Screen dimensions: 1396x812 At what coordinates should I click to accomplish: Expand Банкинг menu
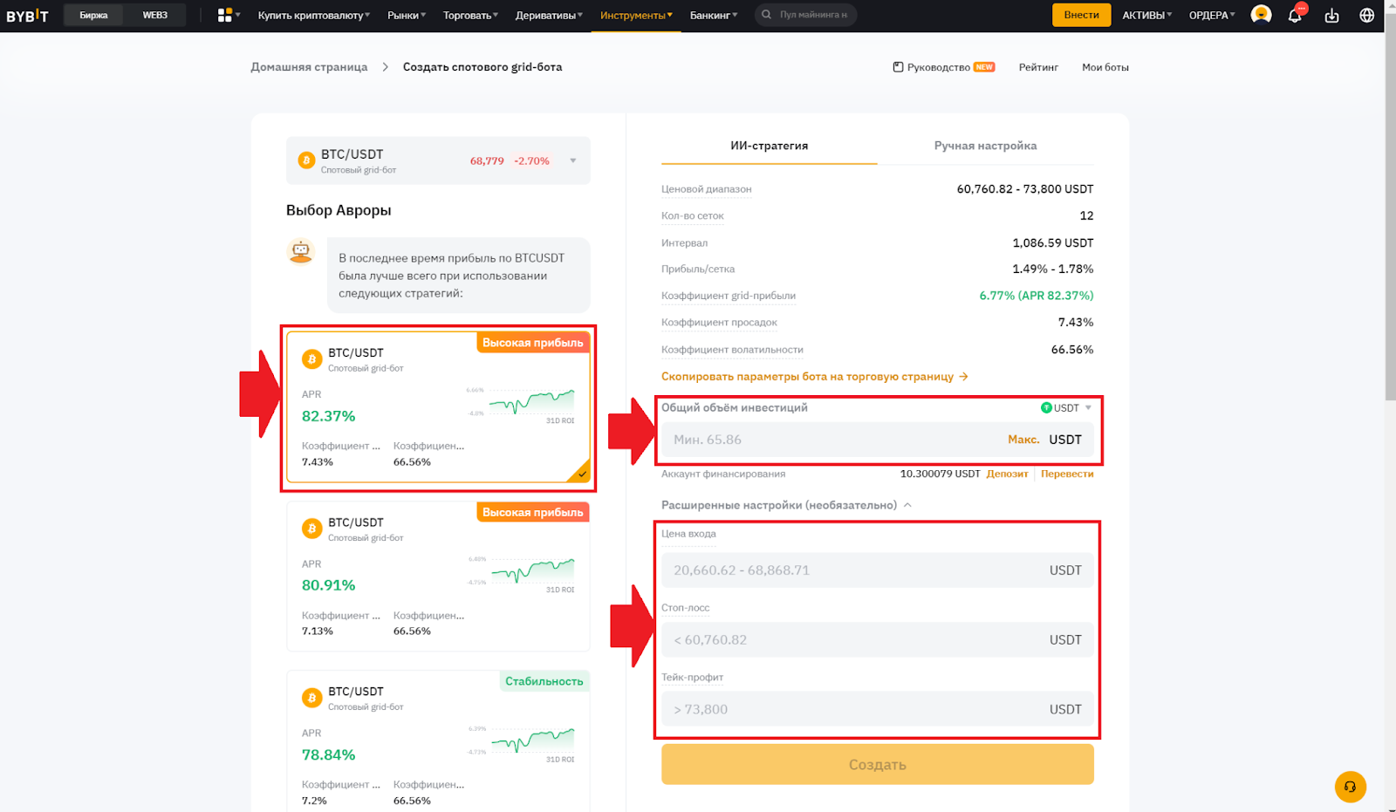coord(714,16)
